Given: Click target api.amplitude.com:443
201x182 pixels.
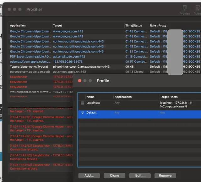Looking at the screenshot, I should click(x=69, y=57).
